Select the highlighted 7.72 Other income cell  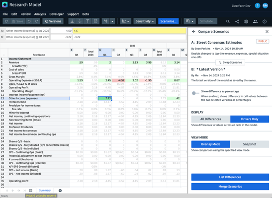[x=105, y=98]
